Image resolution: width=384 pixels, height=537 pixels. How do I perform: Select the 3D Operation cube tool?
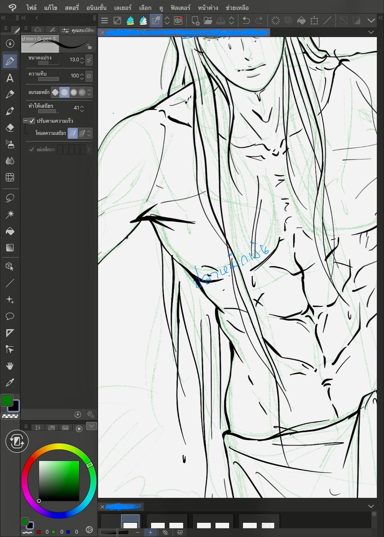click(10, 266)
